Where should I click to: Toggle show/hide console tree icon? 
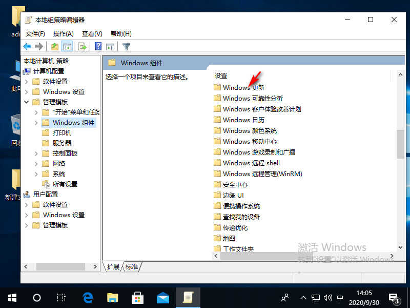coord(67,47)
